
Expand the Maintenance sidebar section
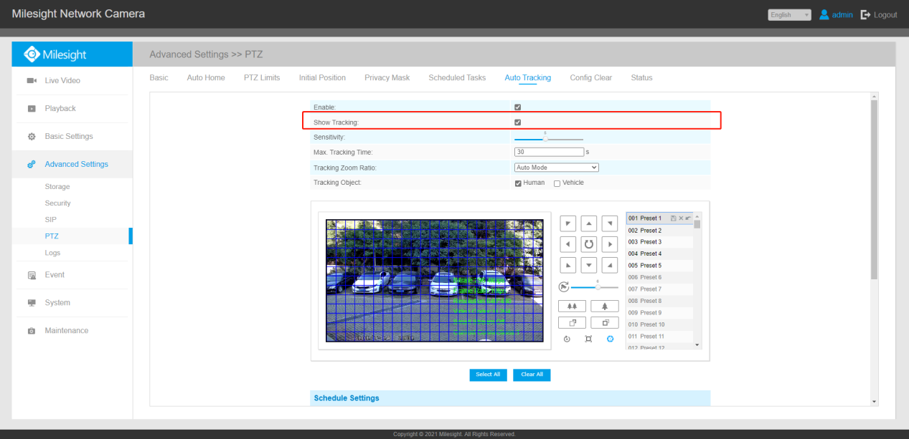(x=72, y=331)
